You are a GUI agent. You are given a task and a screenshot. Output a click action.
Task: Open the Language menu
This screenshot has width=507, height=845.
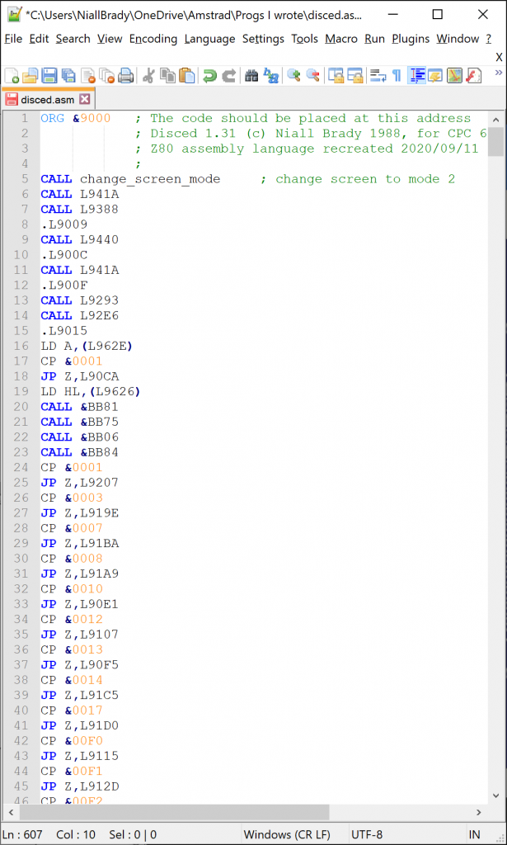pos(209,39)
